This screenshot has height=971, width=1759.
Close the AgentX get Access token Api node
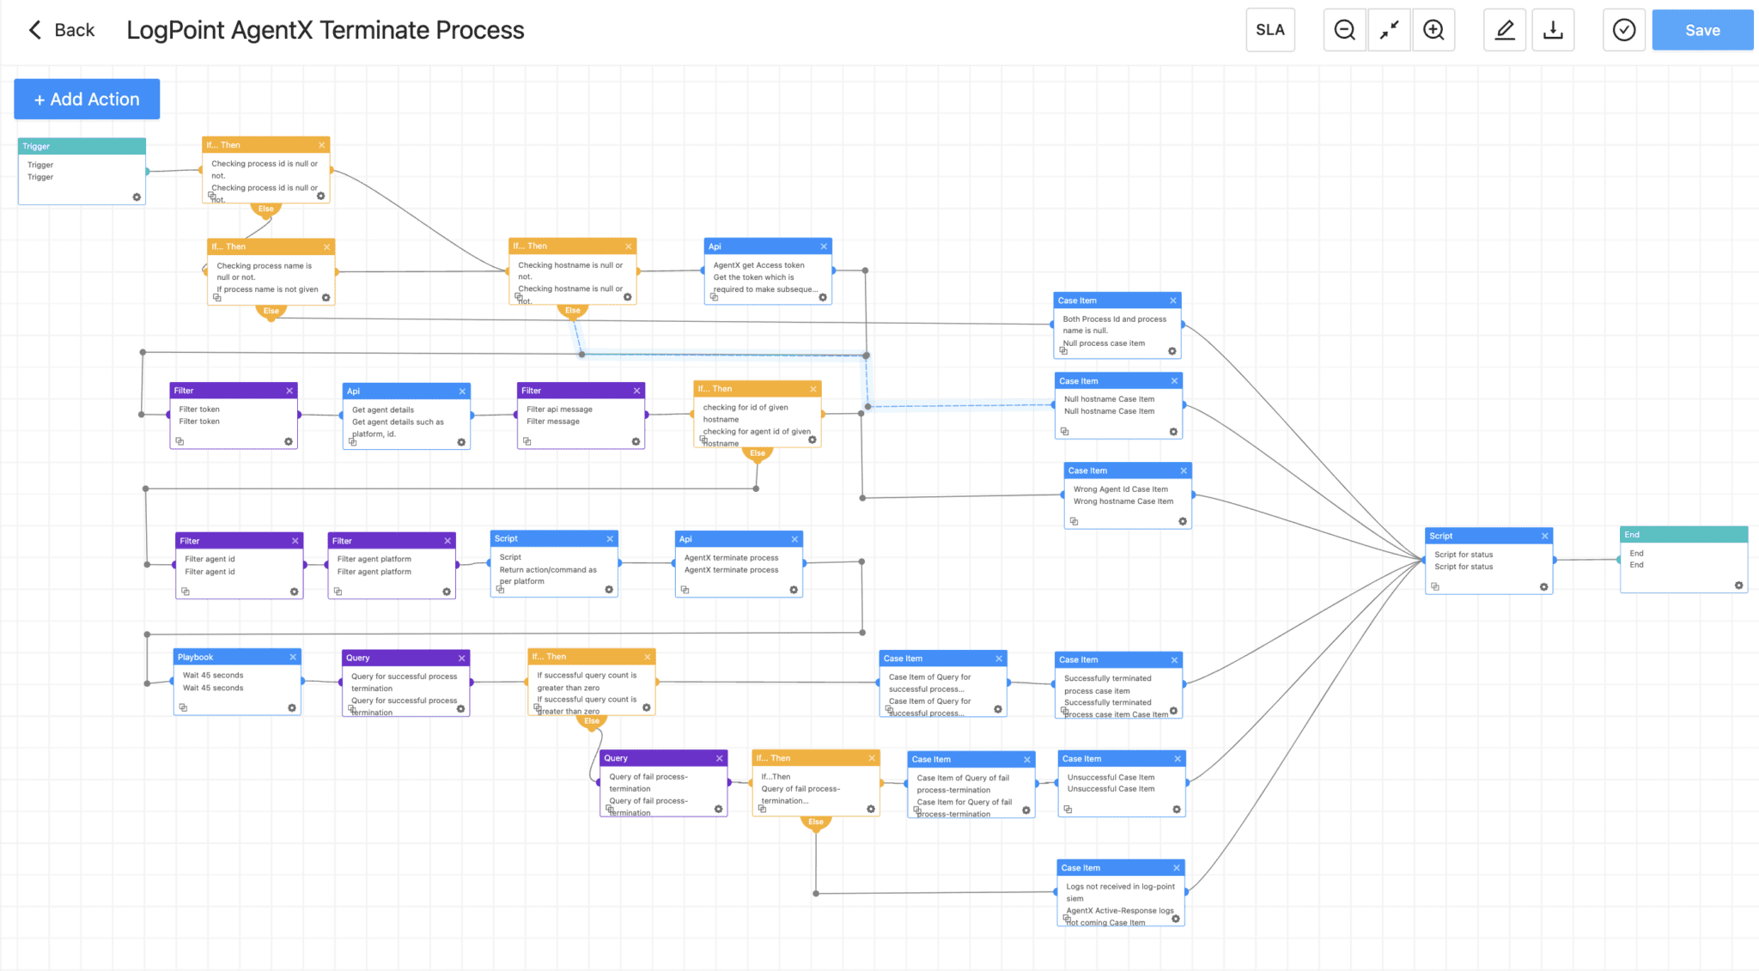coord(824,246)
